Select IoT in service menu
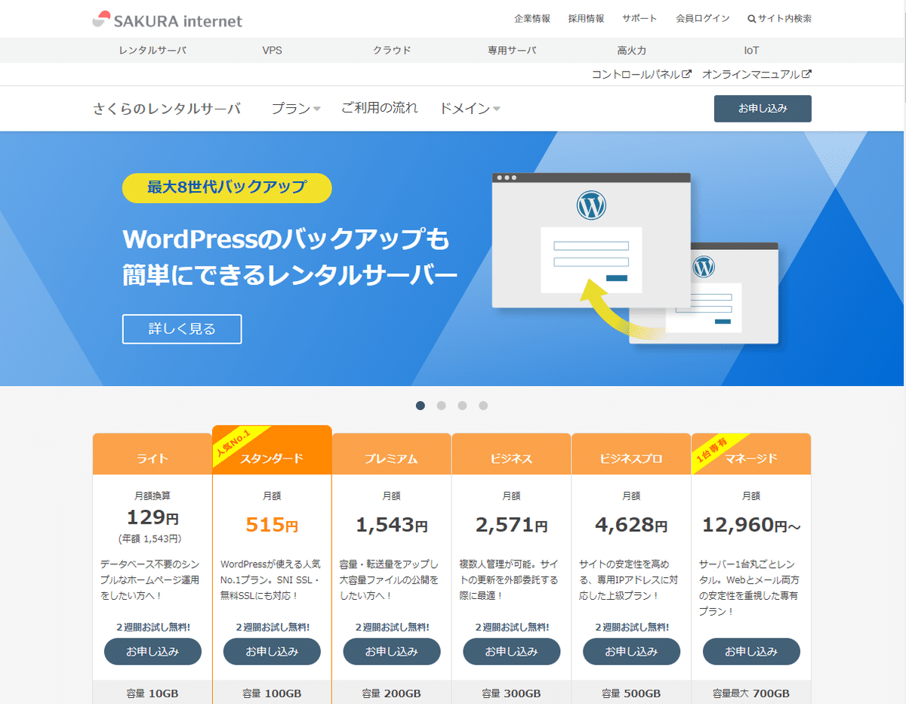Viewport: 906px width, 704px height. pyautogui.click(x=751, y=51)
